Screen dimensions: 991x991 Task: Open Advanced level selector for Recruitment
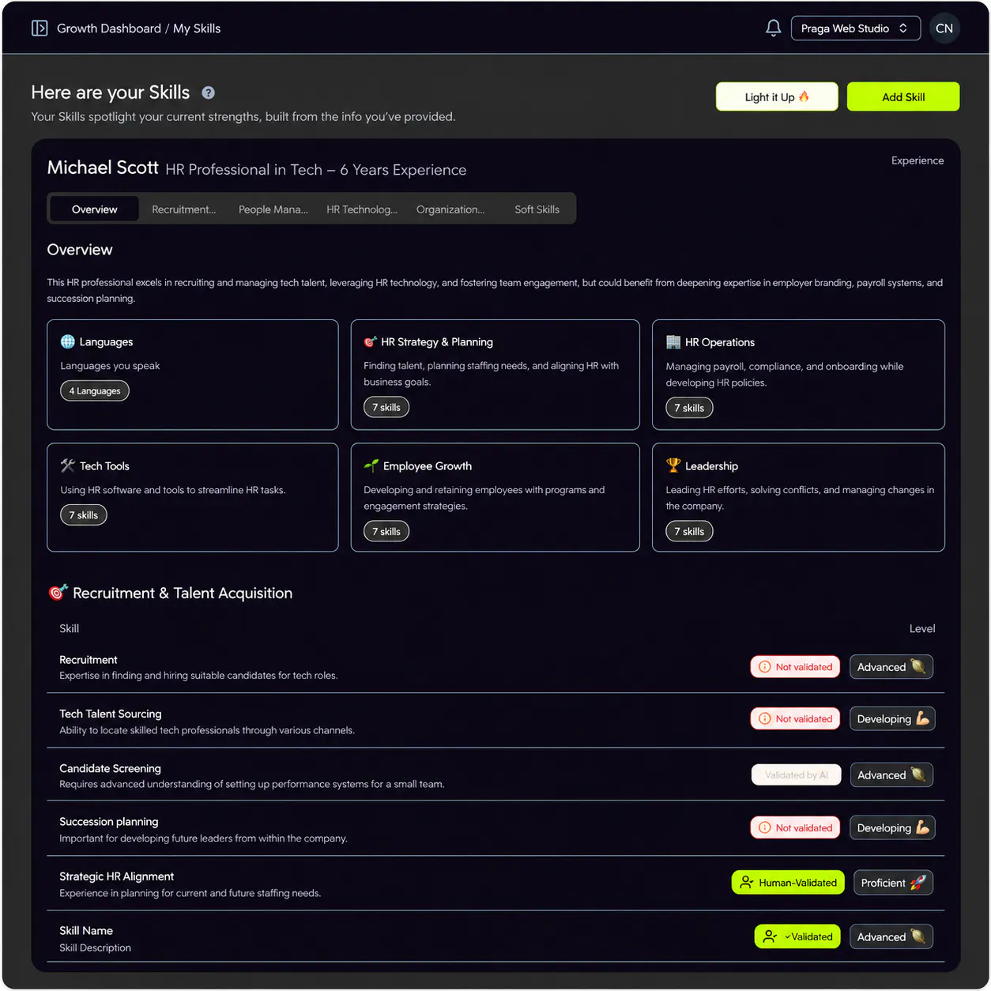891,667
